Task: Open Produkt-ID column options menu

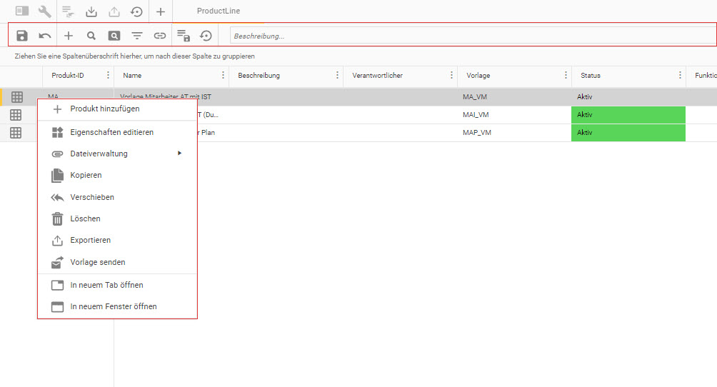Action: click(109, 76)
